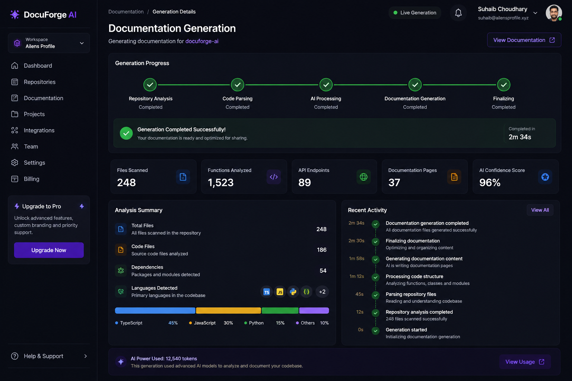Click the user profile avatar photo
Image resolution: width=572 pixels, height=381 pixels.
click(x=554, y=13)
